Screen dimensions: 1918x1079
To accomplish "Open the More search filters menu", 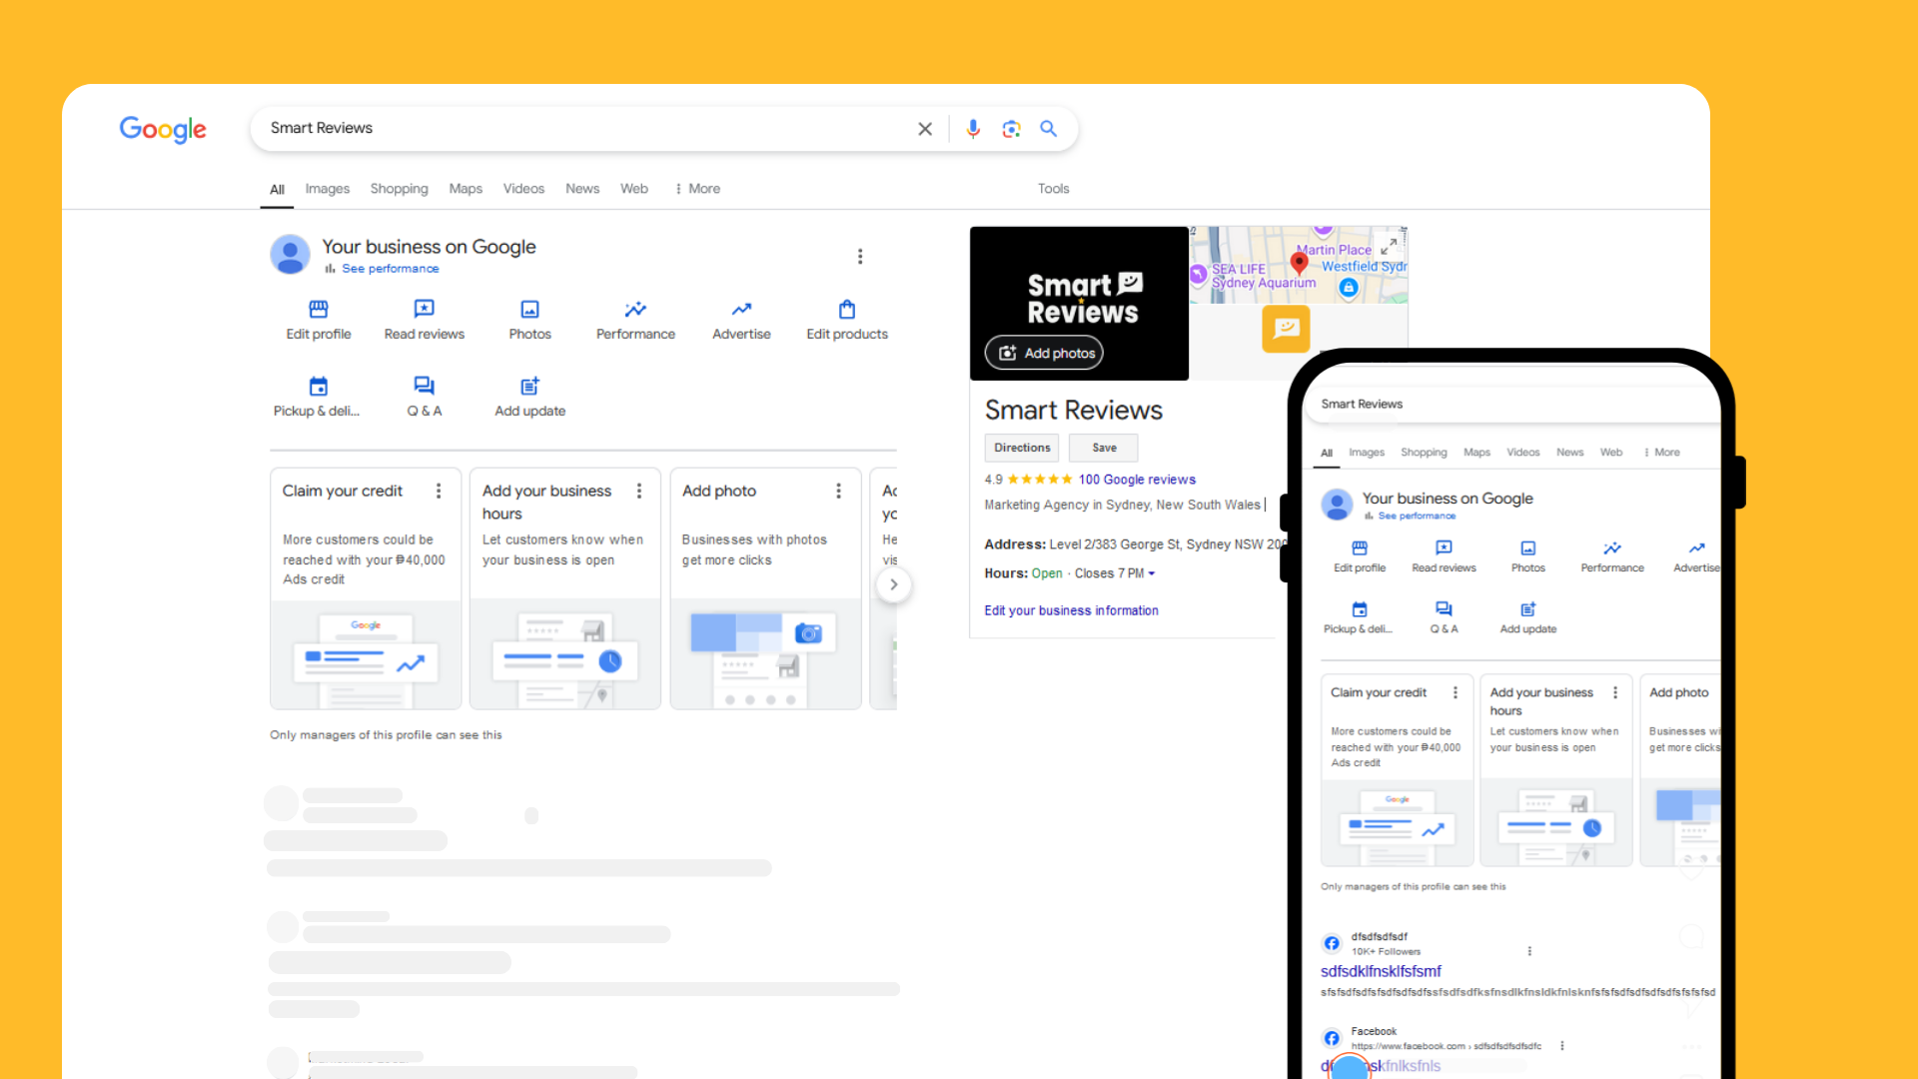I will coord(697,189).
